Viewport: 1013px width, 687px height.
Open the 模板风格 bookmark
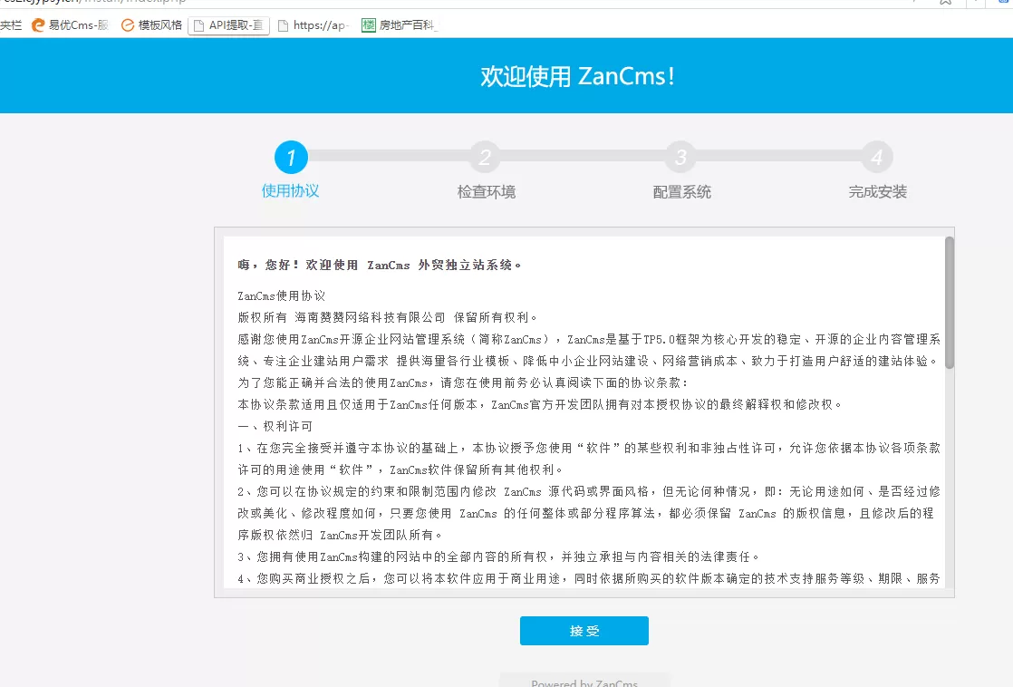[x=152, y=25]
